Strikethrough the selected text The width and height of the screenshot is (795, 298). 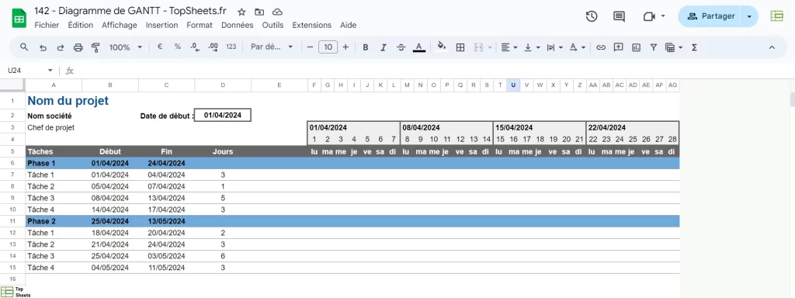coord(401,47)
